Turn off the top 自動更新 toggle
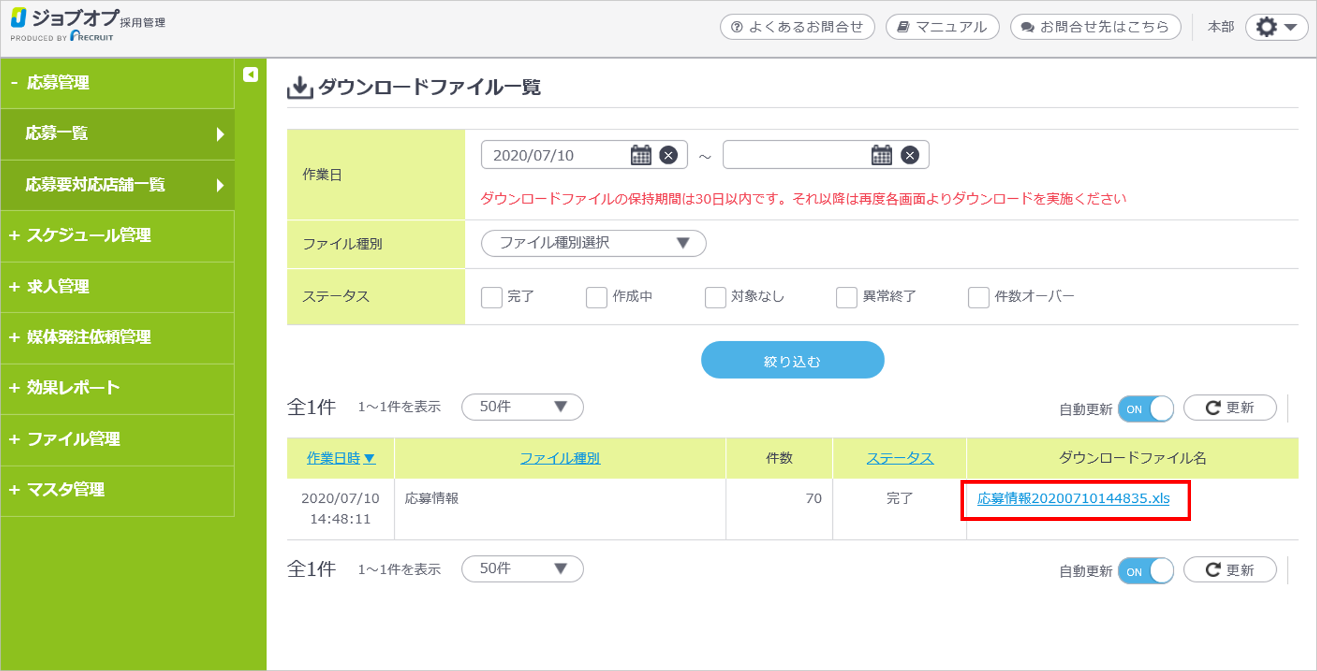Image resolution: width=1317 pixels, height=671 pixels. pos(1146,409)
